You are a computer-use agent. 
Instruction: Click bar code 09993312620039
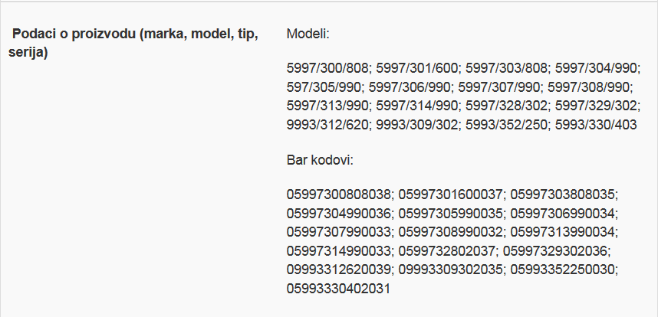[x=338, y=269]
